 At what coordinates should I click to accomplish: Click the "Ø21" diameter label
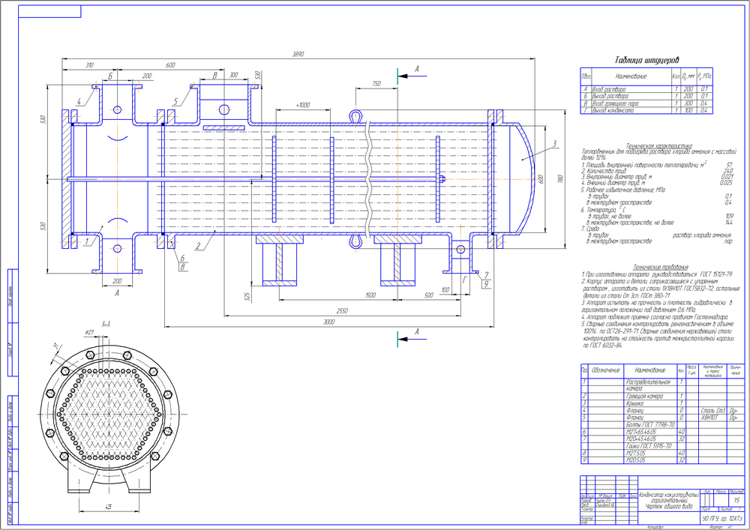[89, 332]
